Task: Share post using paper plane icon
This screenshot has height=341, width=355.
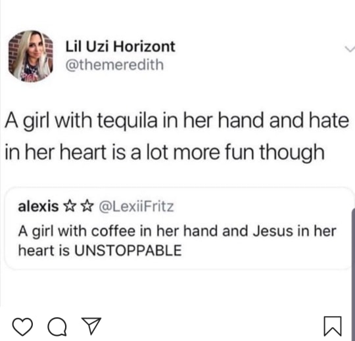Action: [x=91, y=326]
